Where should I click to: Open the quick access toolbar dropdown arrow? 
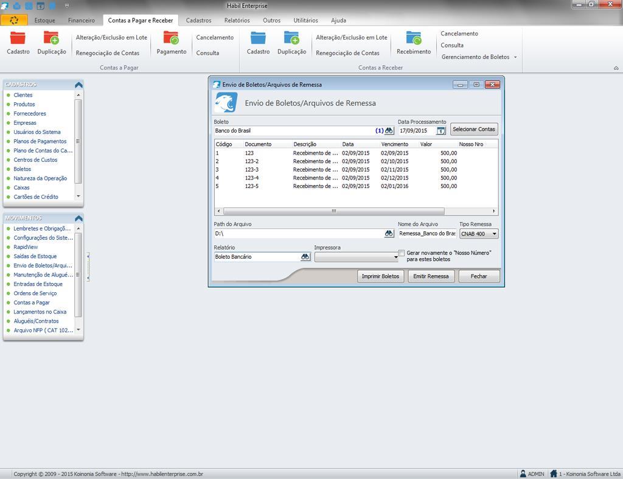[x=66, y=5]
